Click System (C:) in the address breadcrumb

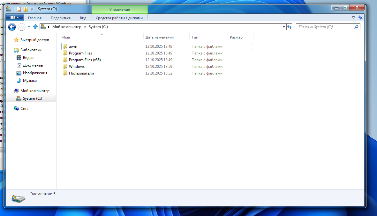(98, 27)
